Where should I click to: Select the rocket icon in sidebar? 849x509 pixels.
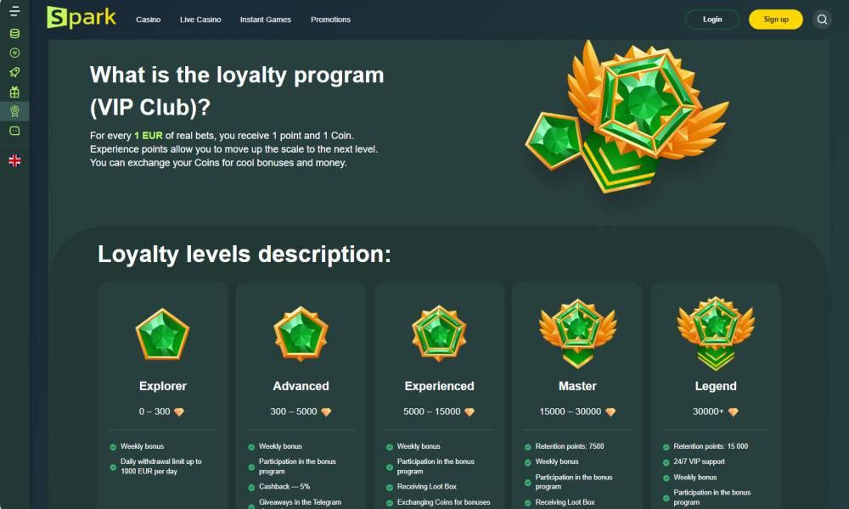tap(14, 72)
